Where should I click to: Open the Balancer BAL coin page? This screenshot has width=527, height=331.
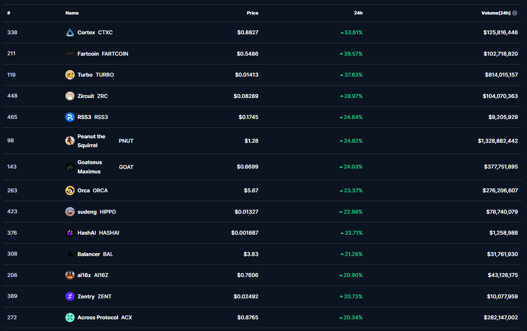95,254
